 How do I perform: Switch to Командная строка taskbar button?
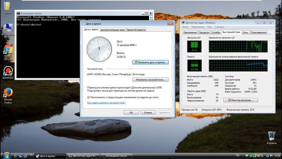pos(116,156)
